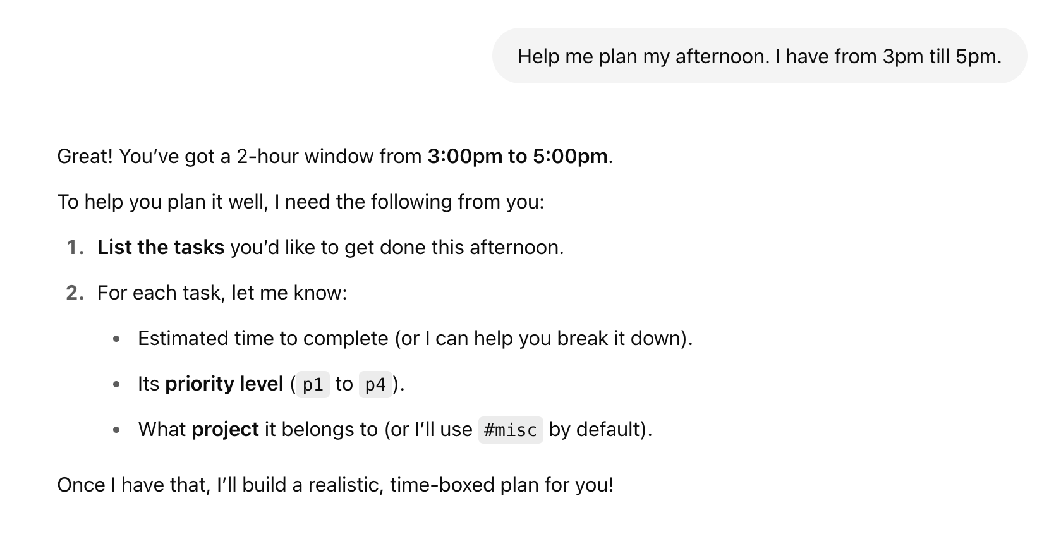This screenshot has width=1049, height=546.
Task: Click the #misc code chip
Action: 511,430
